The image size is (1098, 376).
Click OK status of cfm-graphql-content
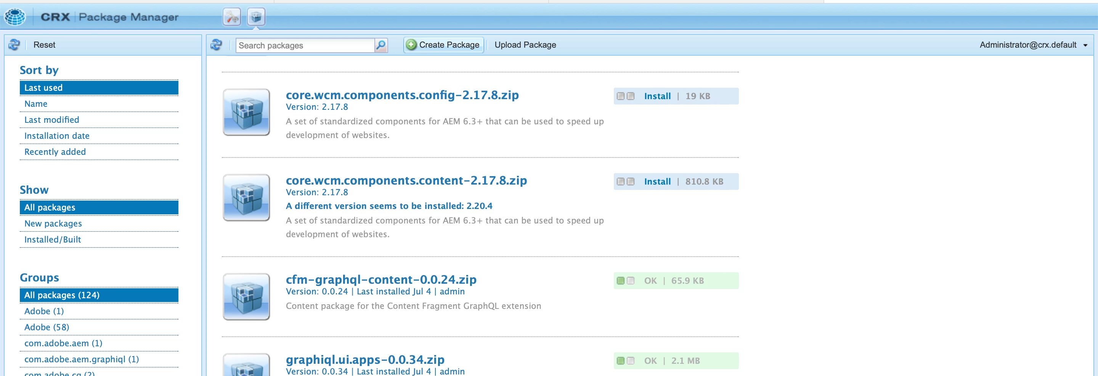coord(650,281)
